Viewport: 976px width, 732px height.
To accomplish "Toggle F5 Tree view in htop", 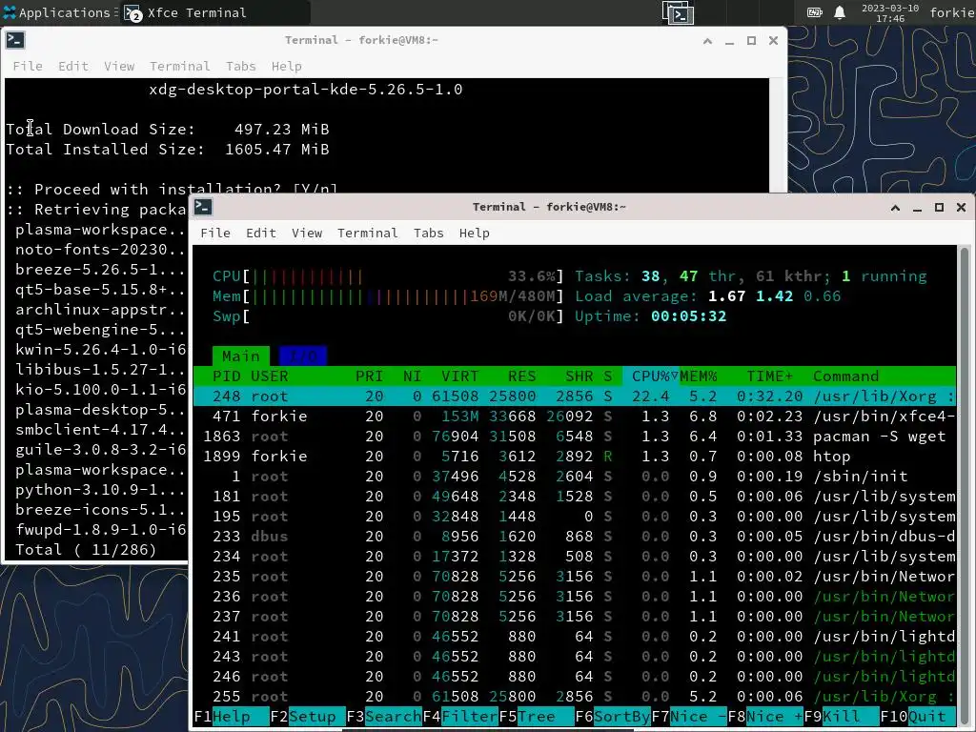I will tap(536, 717).
